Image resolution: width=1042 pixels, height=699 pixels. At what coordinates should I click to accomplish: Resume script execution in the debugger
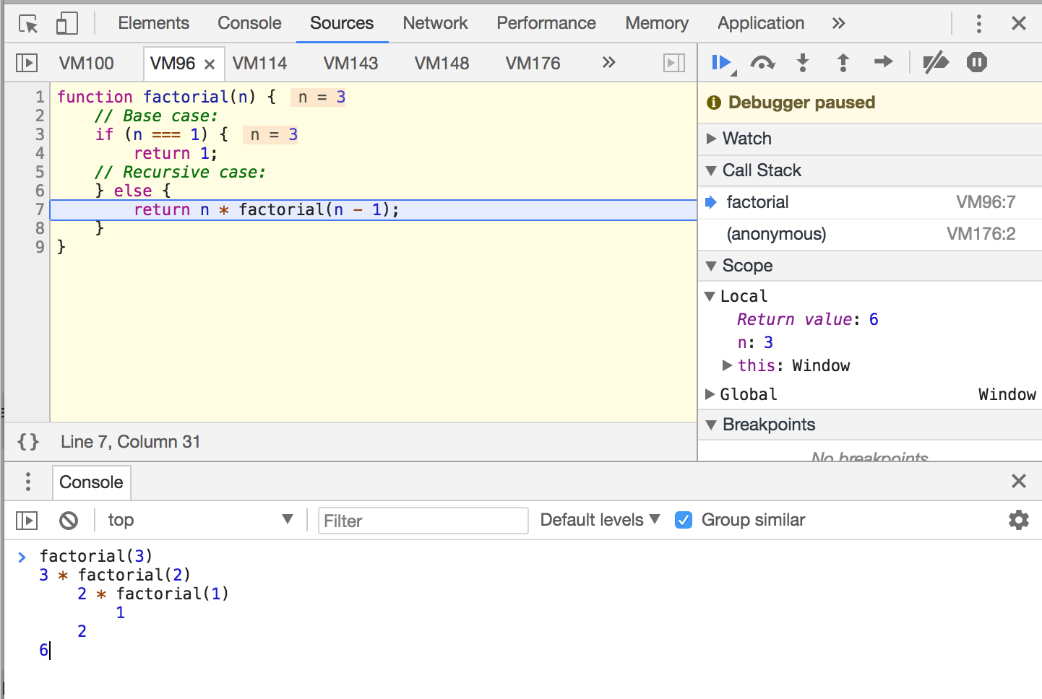point(721,63)
